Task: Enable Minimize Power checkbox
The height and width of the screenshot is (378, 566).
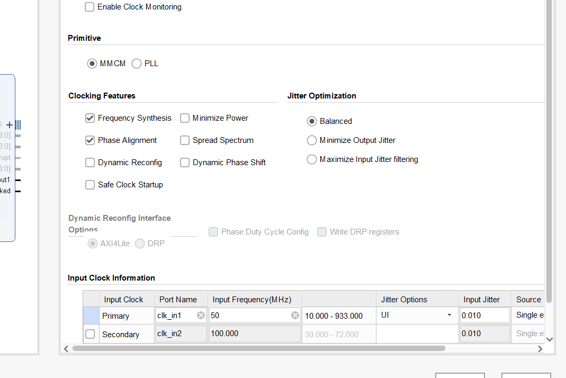Action: point(185,118)
